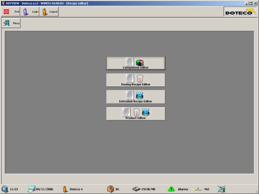Click the disk drive icon in status bar
259x194 pixels.
(137, 189)
